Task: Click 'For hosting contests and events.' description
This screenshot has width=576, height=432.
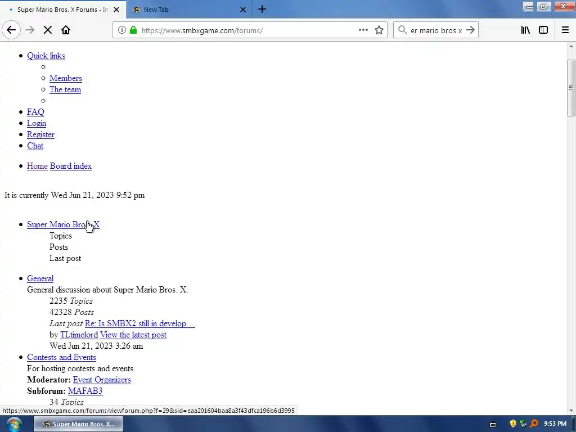Action: (81, 369)
